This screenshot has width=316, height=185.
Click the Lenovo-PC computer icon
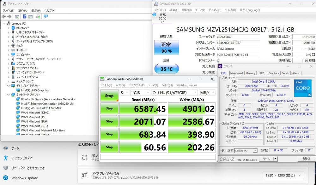[x=9, y=23]
